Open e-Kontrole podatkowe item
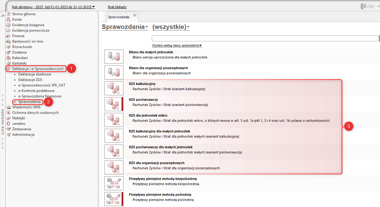380x207 pixels. coord(36,91)
